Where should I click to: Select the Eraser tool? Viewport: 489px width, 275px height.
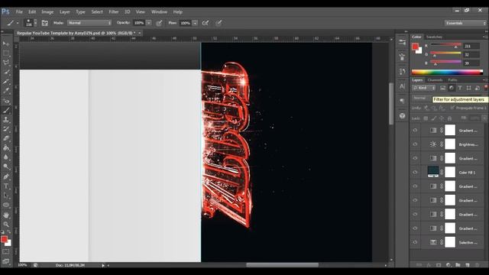(x=6, y=138)
